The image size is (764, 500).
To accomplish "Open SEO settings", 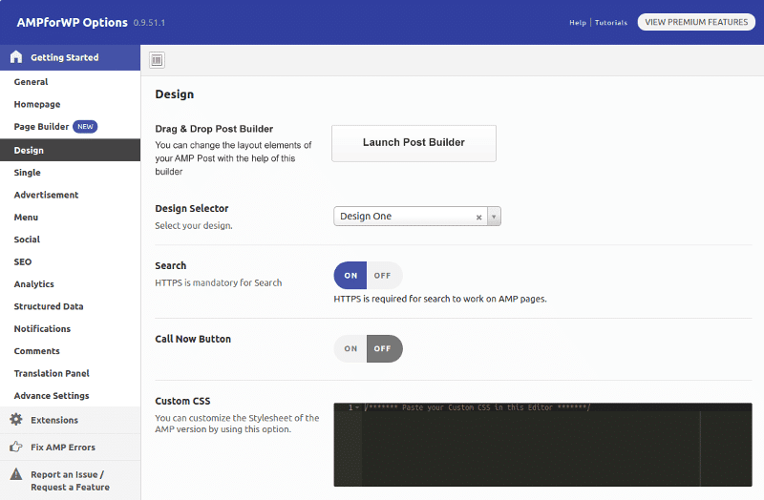I will (70, 262).
